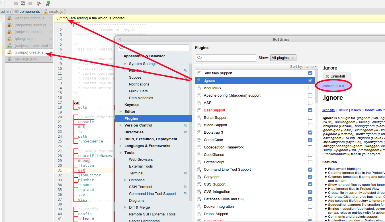Focus the plugins search input field
Image resolution: width=385 pixels, height=222 pixels.
point(226,58)
